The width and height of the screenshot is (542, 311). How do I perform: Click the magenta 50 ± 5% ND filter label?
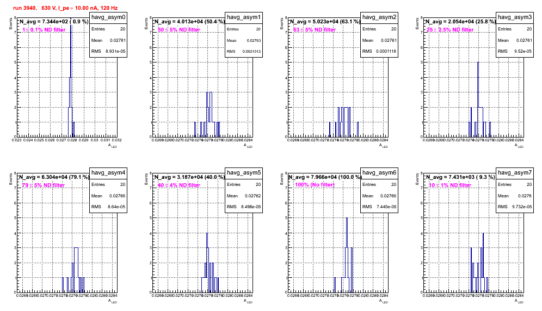click(x=179, y=30)
